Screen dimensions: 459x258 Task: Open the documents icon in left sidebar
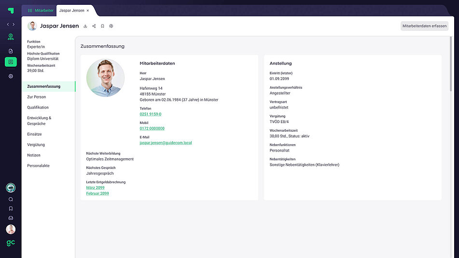click(11, 51)
